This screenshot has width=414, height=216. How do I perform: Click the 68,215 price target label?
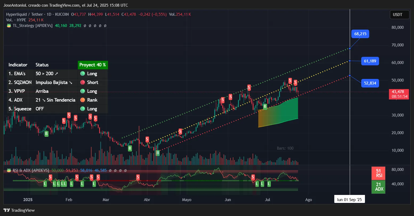click(x=360, y=34)
